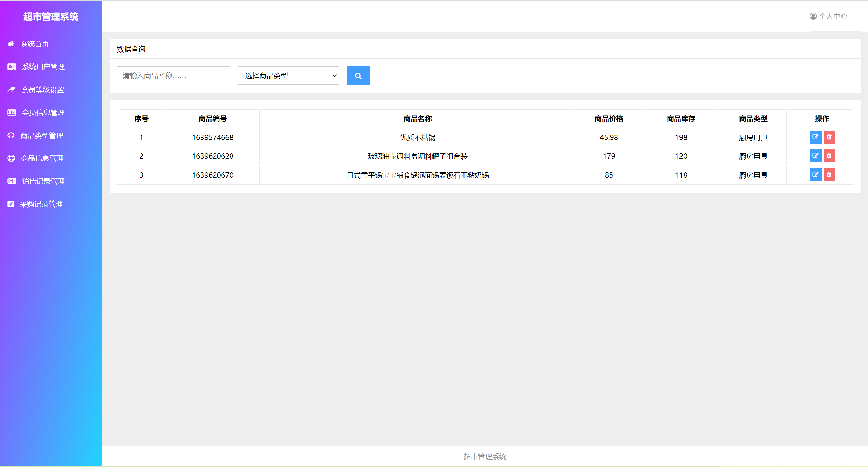Go to 采购记录管理 section
The width and height of the screenshot is (868, 467).
click(41, 204)
